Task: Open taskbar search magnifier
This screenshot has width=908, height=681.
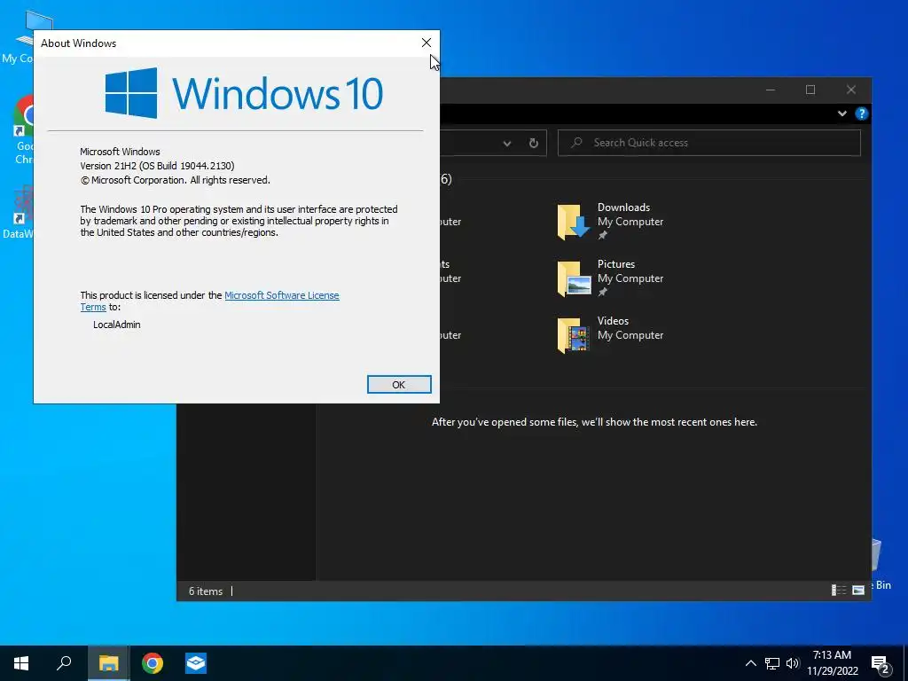Action: point(64,663)
